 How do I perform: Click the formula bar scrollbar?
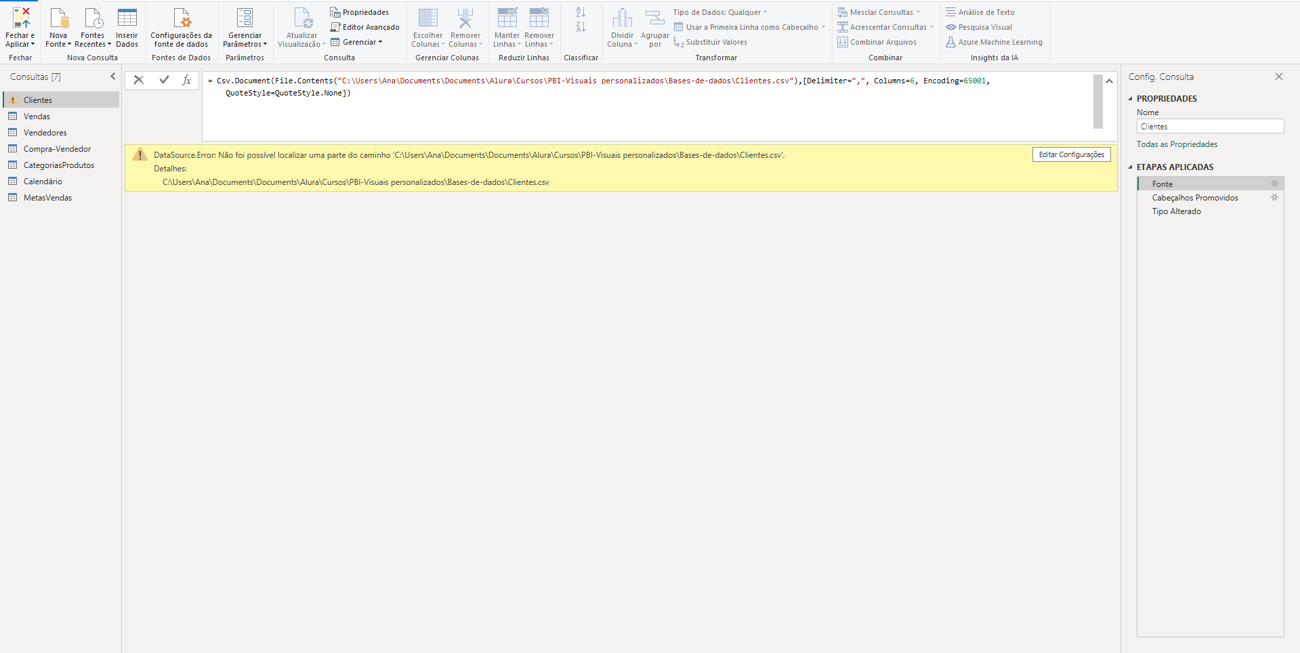(x=1098, y=102)
